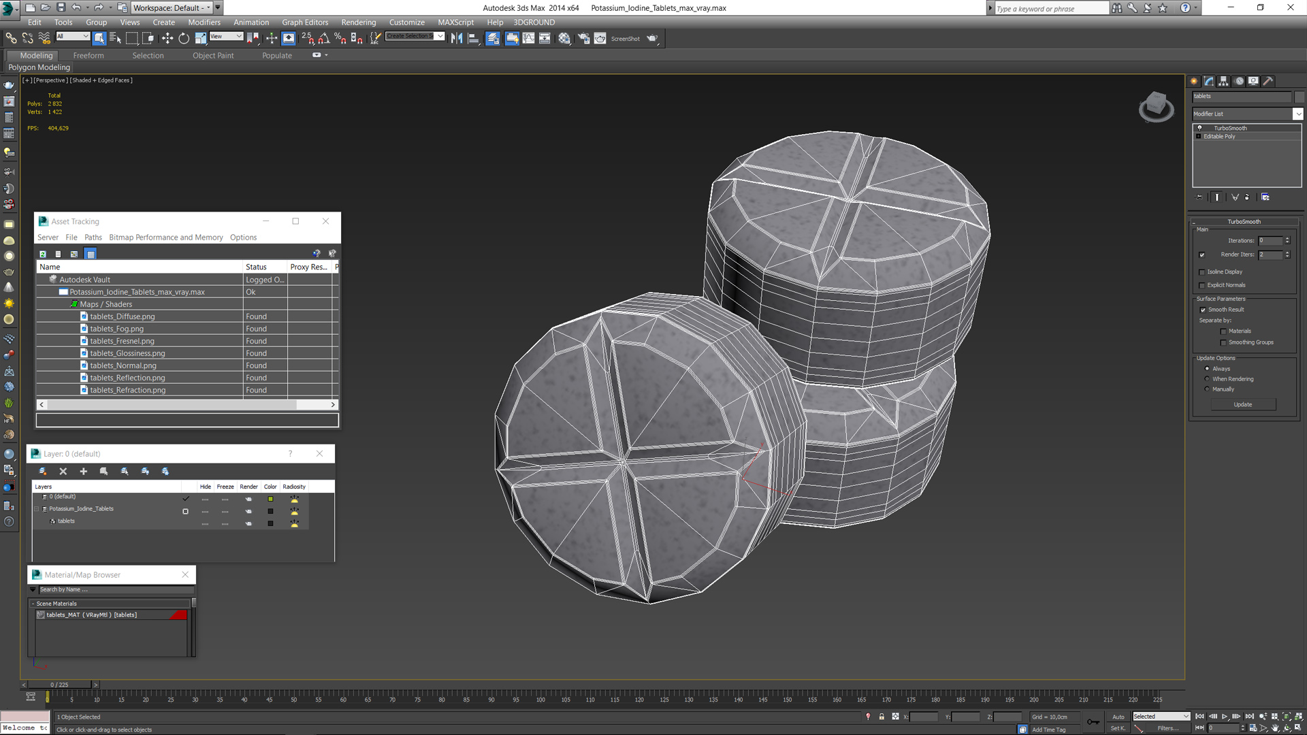Viewport: 1307px width, 735px height.
Task: Expand the Editable Poly modifier entry
Action: tap(1199, 136)
